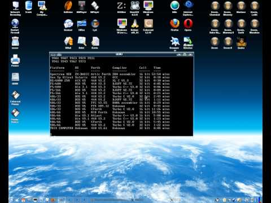This screenshot has width=271, height=203.
Task: Maximize the terminal window
Action: tap(185, 54)
